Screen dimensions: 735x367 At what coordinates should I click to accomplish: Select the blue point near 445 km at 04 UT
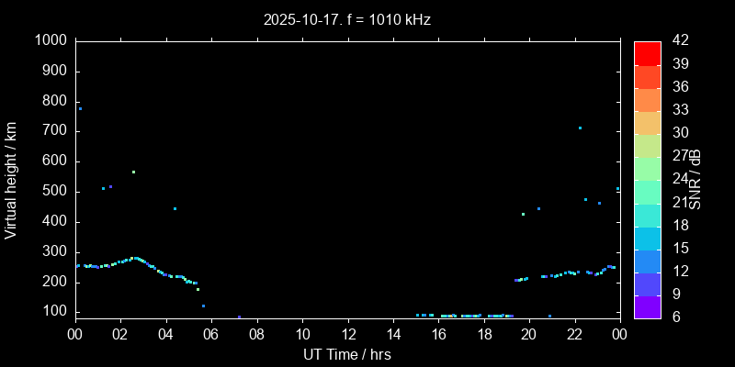pyautogui.click(x=175, y=208)
